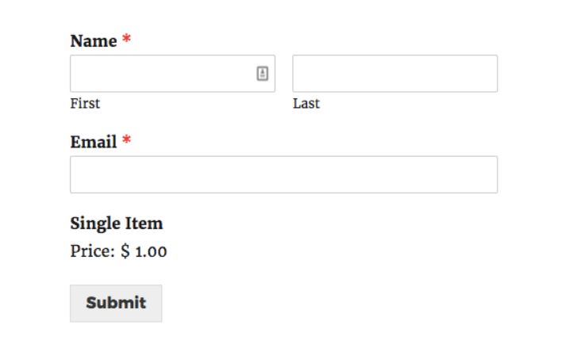Focus the Last name text box

[x=395, y=74]
